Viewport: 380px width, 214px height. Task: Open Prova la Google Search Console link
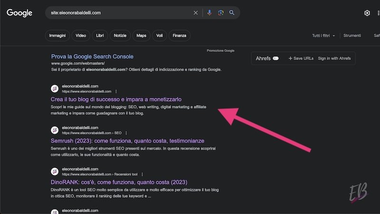pos(92,57)
